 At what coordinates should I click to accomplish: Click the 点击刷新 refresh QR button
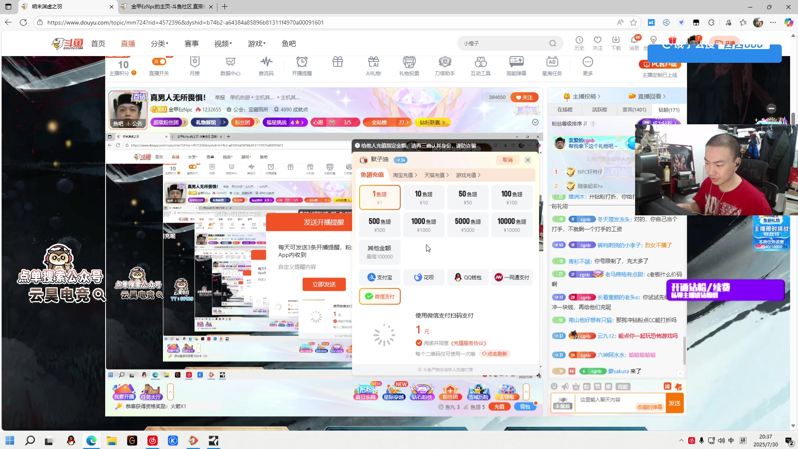[x=495, y=354]
